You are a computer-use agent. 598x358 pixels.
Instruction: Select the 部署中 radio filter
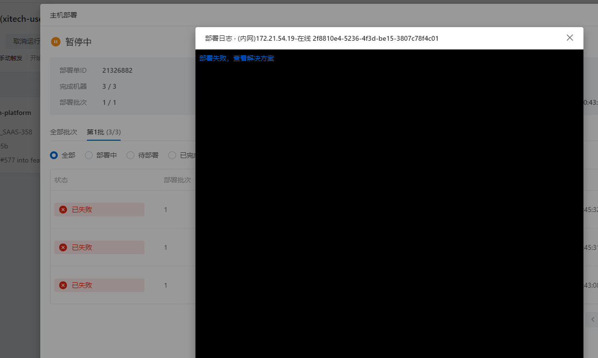89,155
